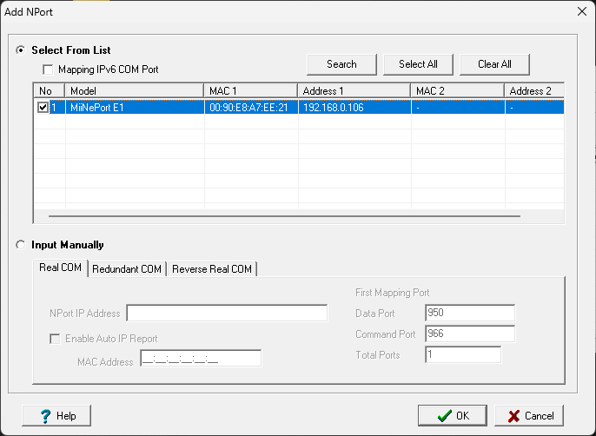Viewport: 596px width, 436px height.
Task: Select the 'Select From List' radio option
Action: (x=21, y=50)
